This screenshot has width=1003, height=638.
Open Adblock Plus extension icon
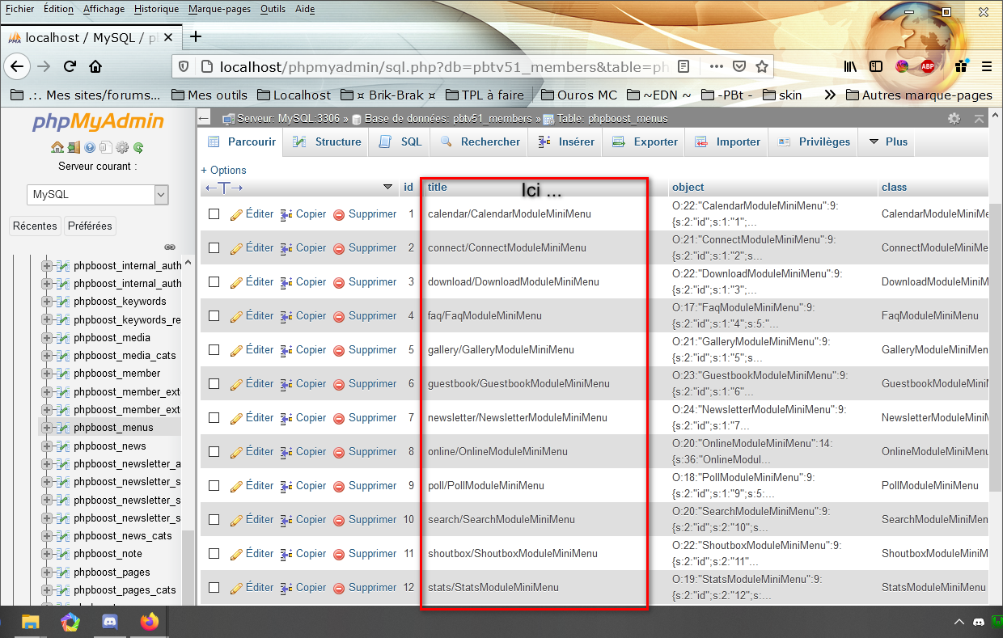pyautogui.click(x=928, y=66)
